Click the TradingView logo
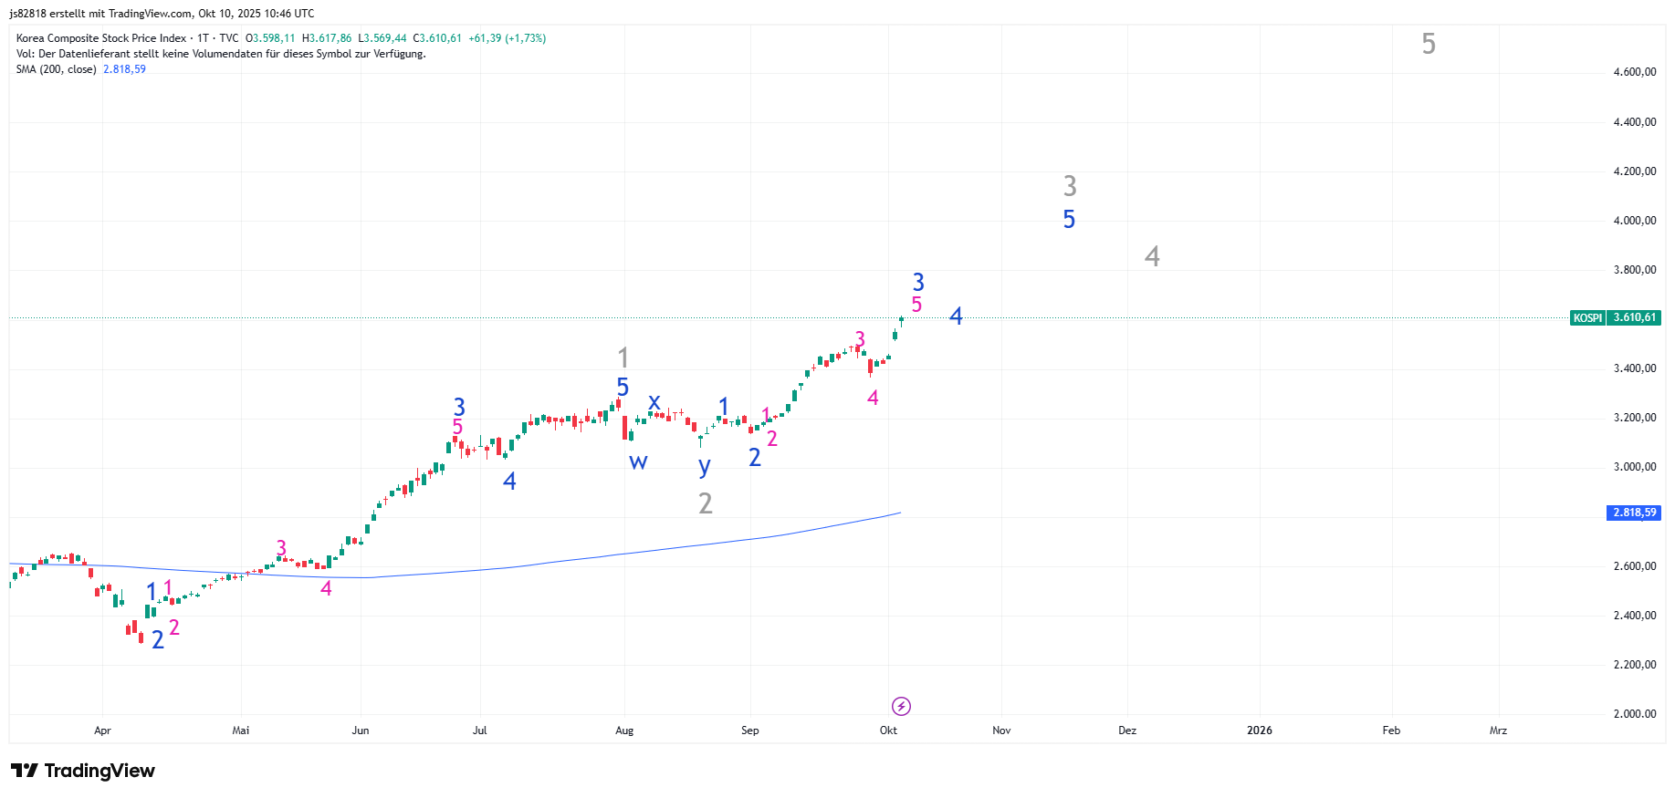The width and height of the screenshot is (1675, 798). pos(83,771)
